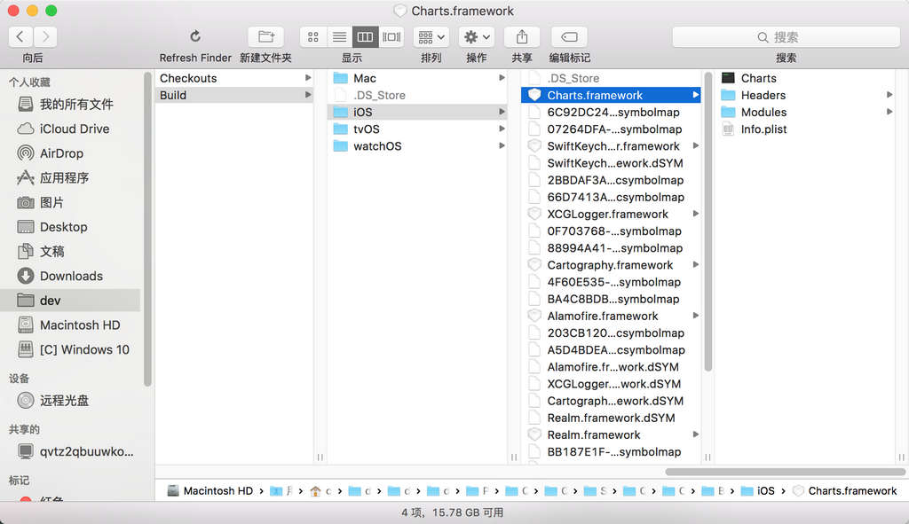
Task: Expand the Headers folder arrow
Action: pos(889,95)
